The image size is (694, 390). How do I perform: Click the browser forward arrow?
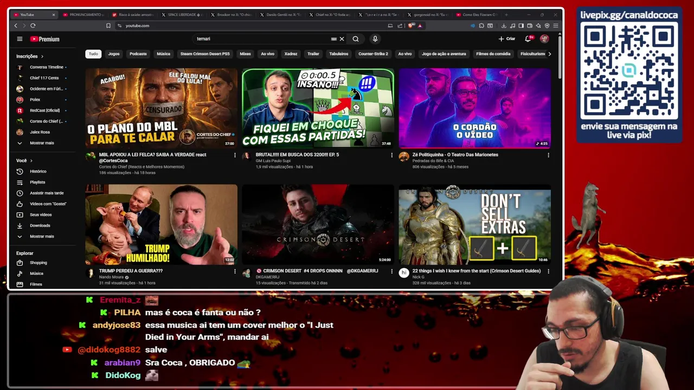[x=24, y=25]
